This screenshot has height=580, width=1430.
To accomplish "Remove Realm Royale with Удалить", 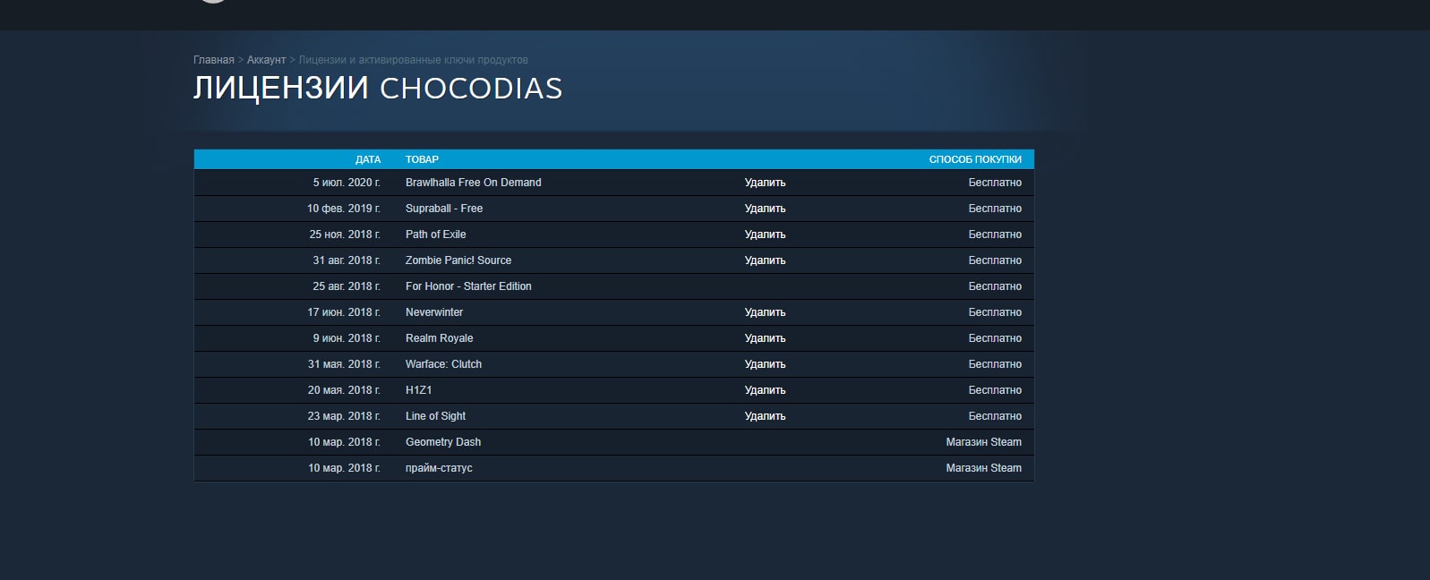I will point(765,338).
